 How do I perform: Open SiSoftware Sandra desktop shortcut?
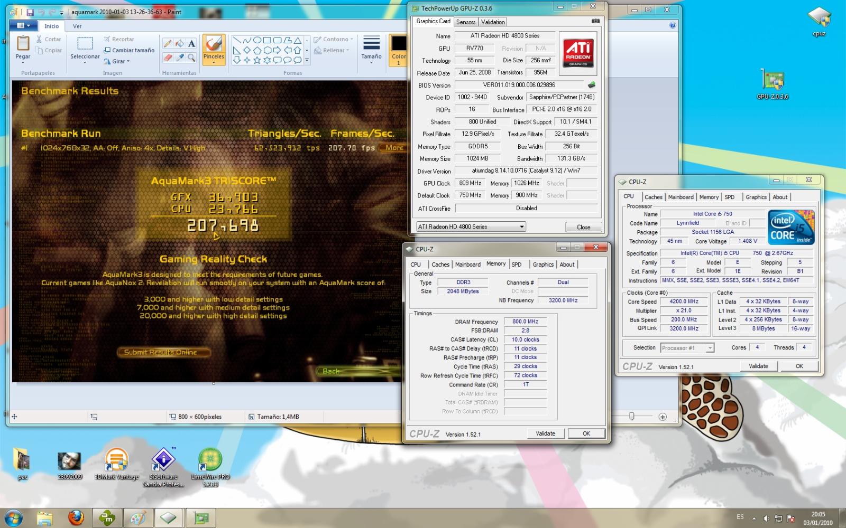tap(163, 467)
